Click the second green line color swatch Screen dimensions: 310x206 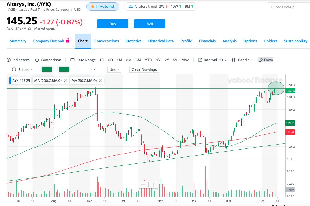64,69
